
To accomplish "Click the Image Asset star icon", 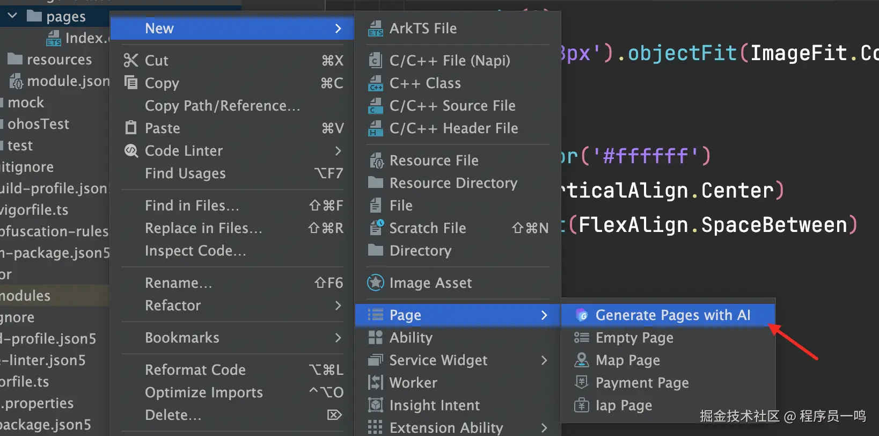I will pos(376,282).
